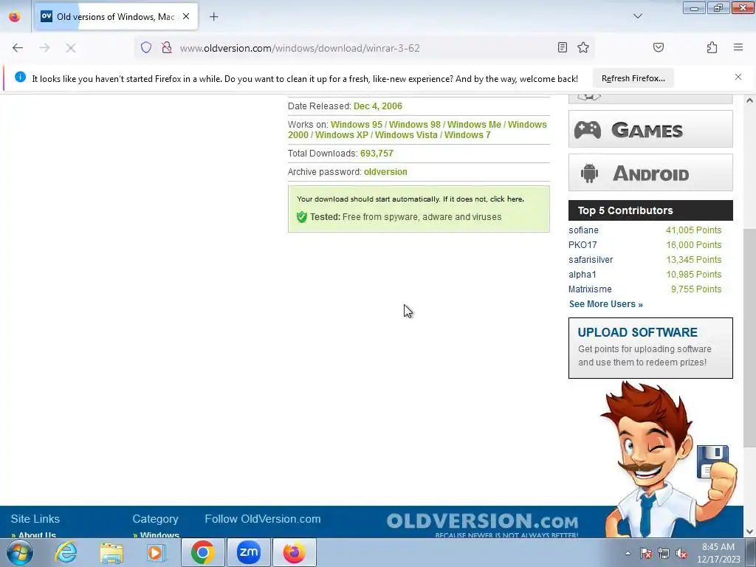The height and width of the screenshot is (567, 756).
Task: Go back to the previous page
Action: (x=18, y=48)
